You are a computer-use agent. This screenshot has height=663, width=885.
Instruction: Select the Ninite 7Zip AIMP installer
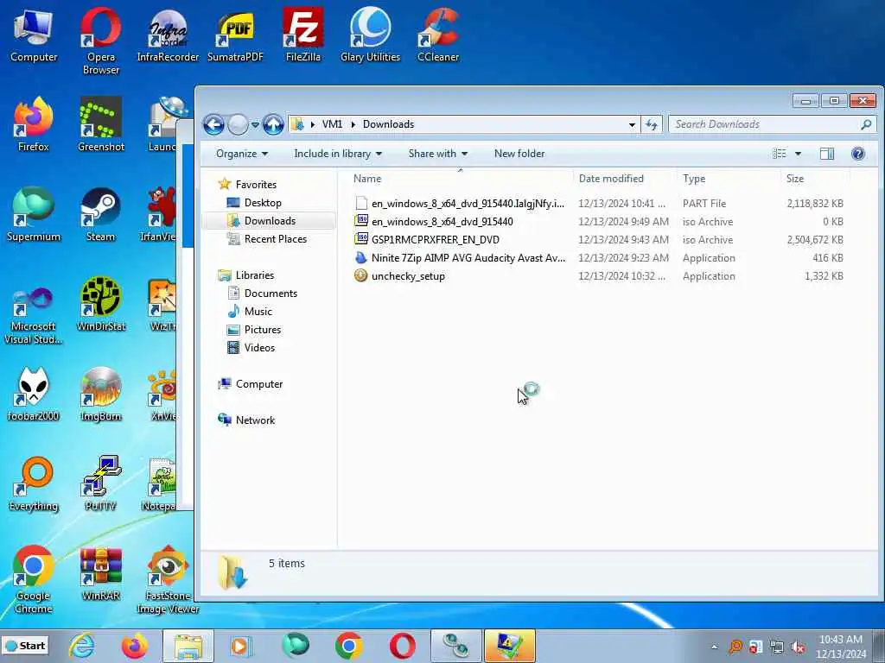(x=598, y=257)
